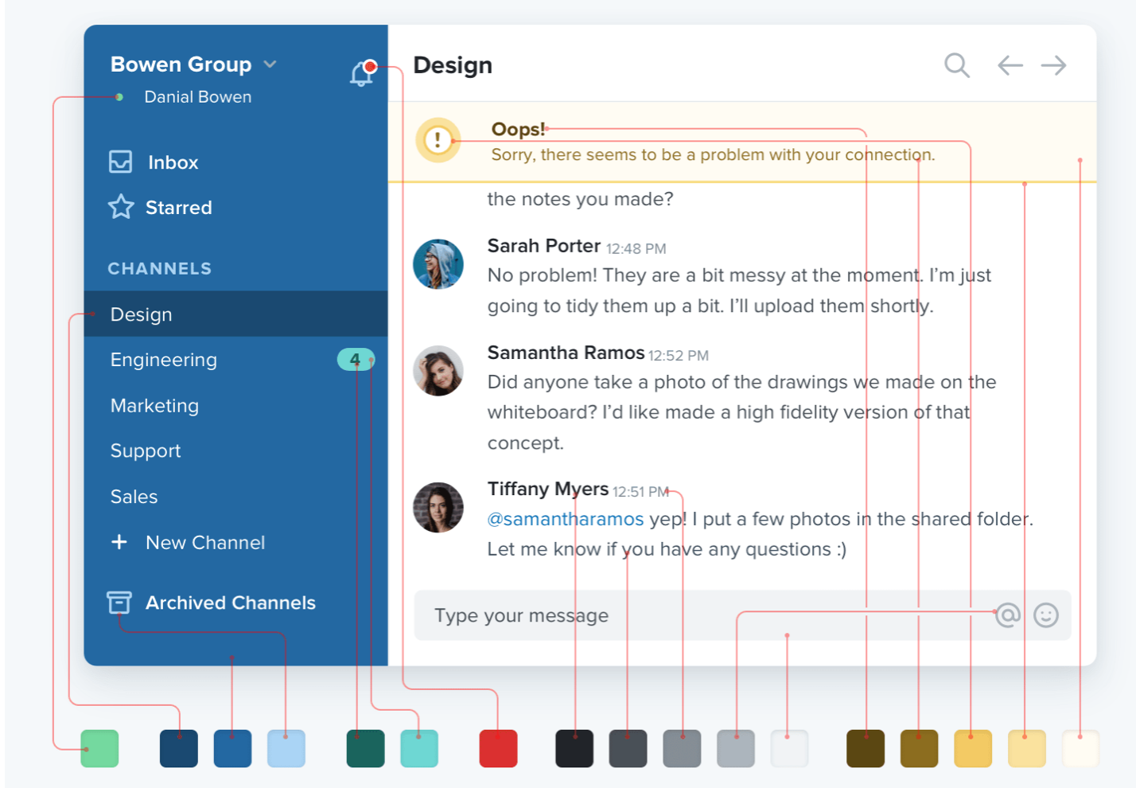Expand the Bowen Group workspace dropdown
This screenshot has width=1136, height=788.
270,64
